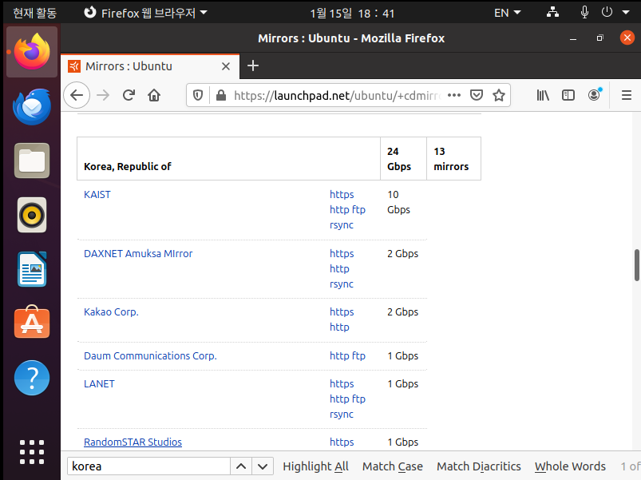Viewport: 641px width, 480px height.
Task: Find next match with down arrow
Action: (263, 466)
